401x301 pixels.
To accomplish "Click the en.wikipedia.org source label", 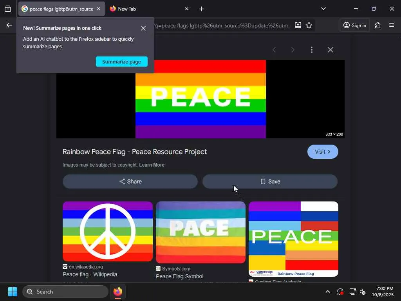I will [x=86, y=267].
